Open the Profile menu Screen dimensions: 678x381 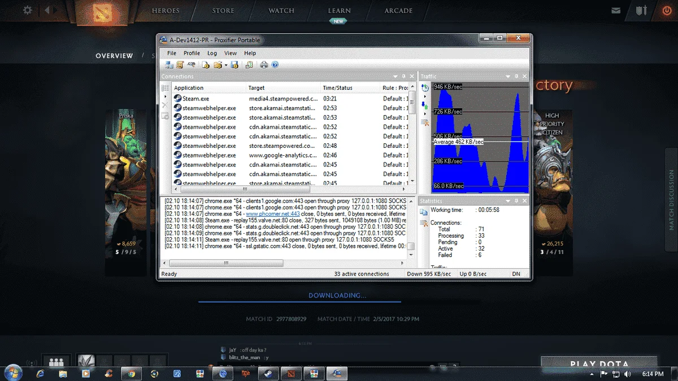(192, 53)
